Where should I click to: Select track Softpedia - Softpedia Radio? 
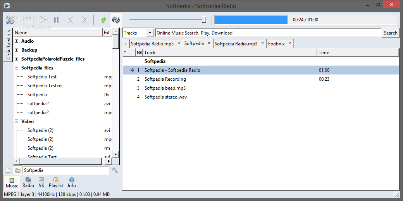261,70
